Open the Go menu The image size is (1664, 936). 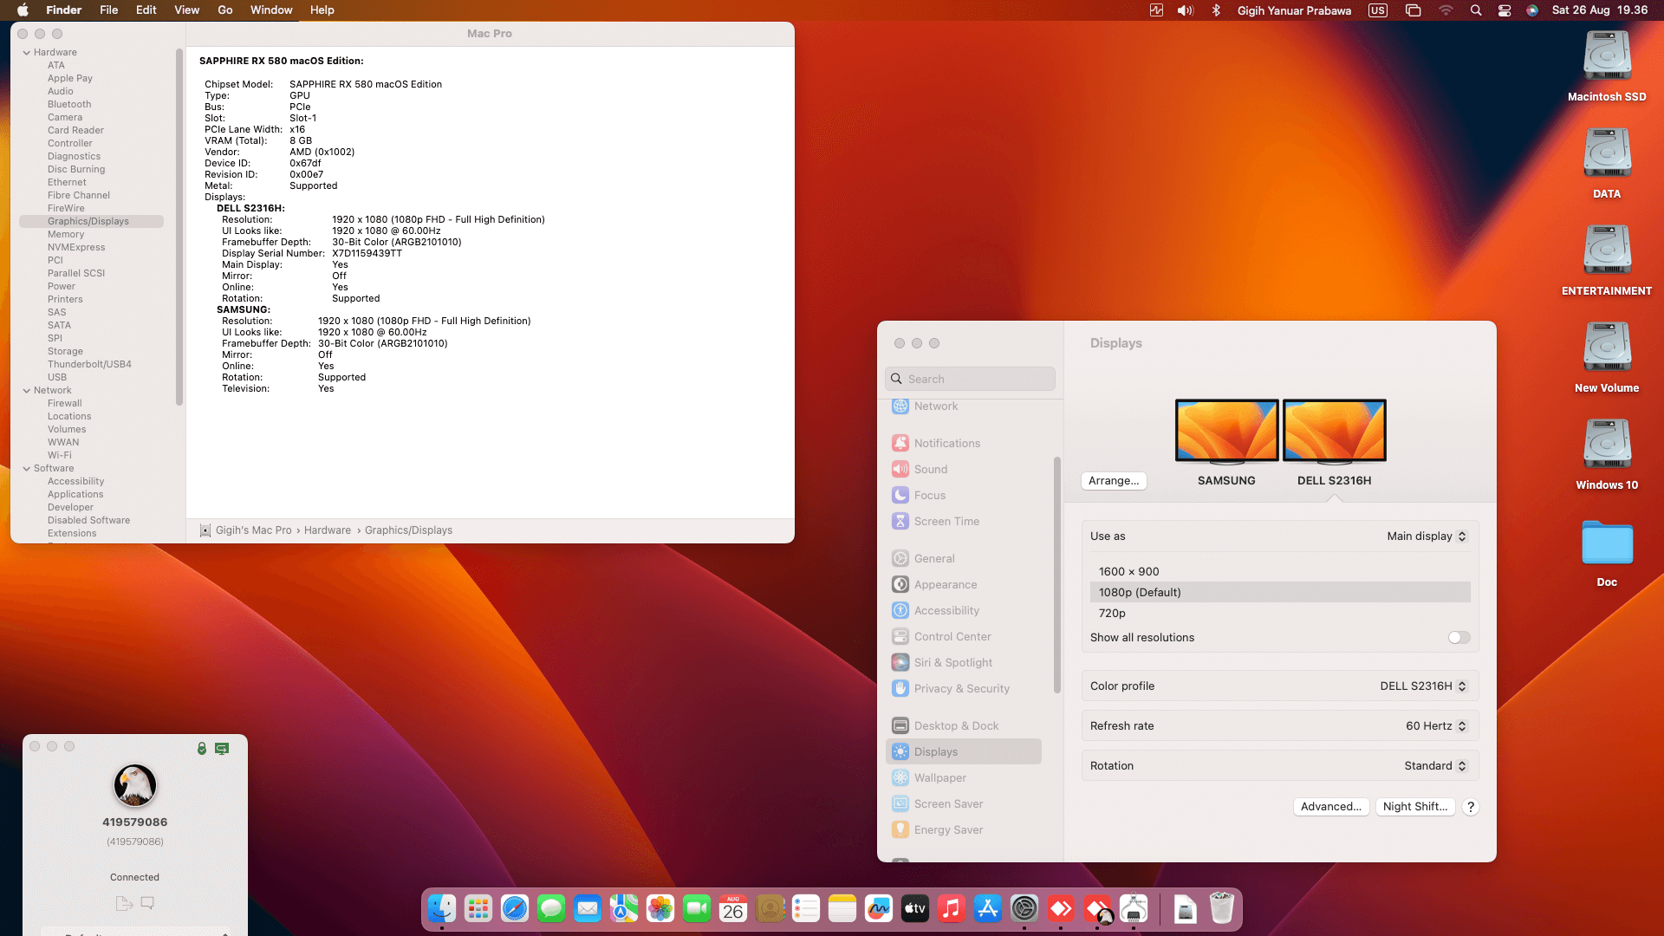224,10
